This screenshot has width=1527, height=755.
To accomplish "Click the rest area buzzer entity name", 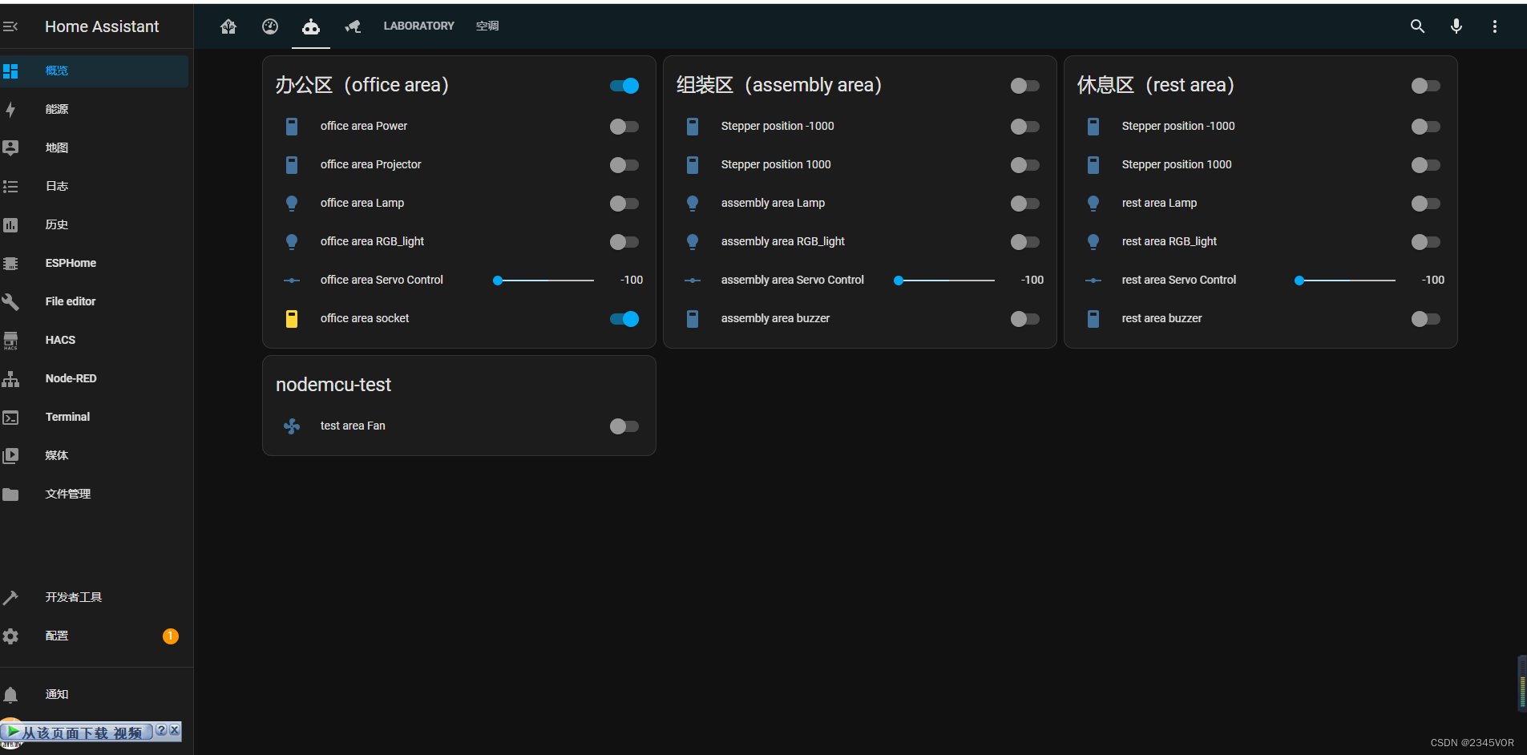I will [1161, 319].
